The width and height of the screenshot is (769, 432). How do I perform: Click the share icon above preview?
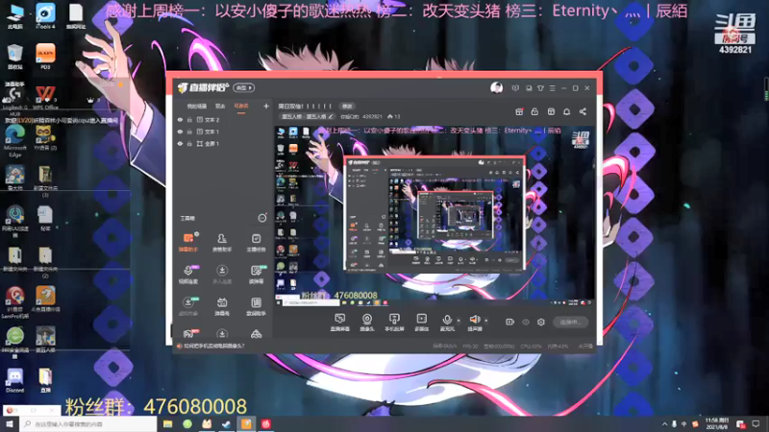pos(583,111)
